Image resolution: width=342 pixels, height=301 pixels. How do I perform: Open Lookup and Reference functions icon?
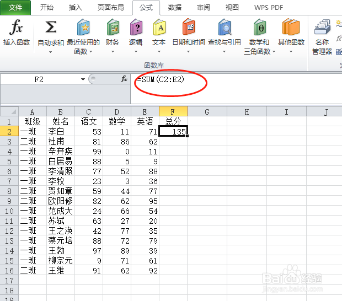(225, 27)
